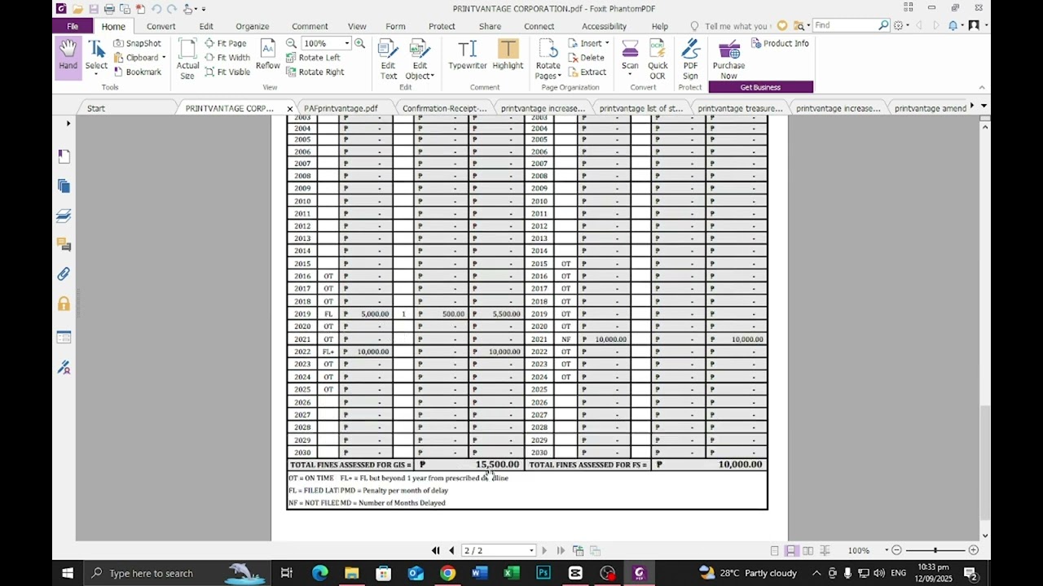The height and width of the screenshot is (586, 1043).
Task: Rotate the view right
Action: 315,72
